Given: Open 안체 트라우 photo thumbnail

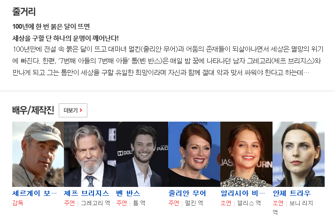Looking at the screenshot, I should coord(298,154).
